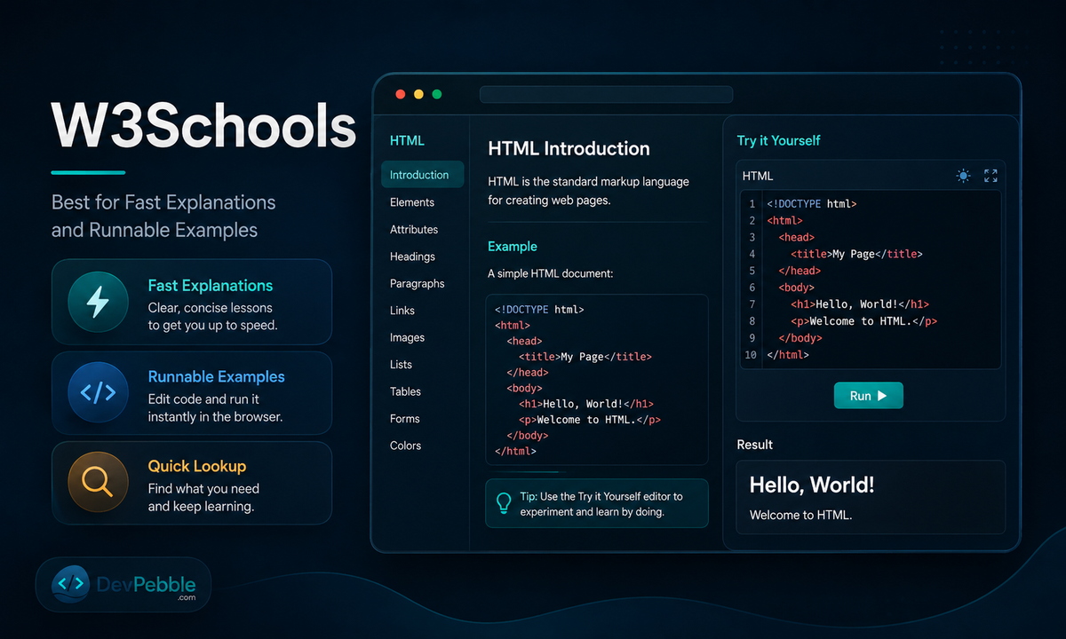Click the Try it Yourself heading

click(779, 140)
